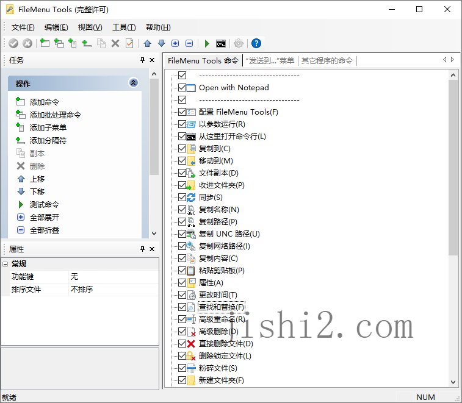Click the shredder icon beside 粉碎文件(S)

(191, 368)
